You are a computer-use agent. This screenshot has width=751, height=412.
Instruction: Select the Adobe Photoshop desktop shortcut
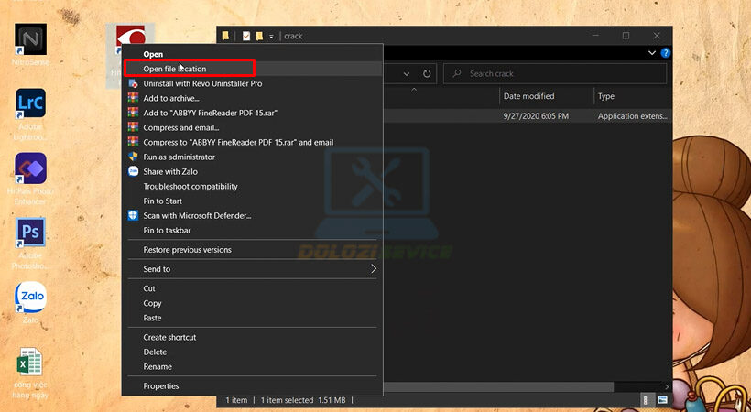30,233
